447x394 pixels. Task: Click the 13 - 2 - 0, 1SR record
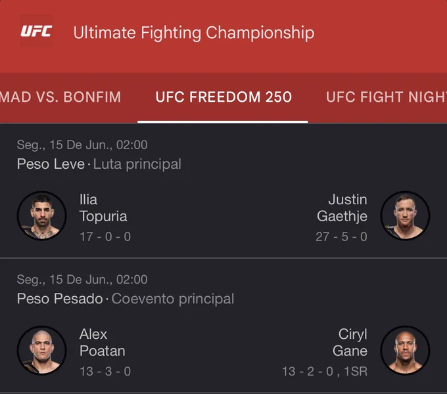(x=325, y=371)
